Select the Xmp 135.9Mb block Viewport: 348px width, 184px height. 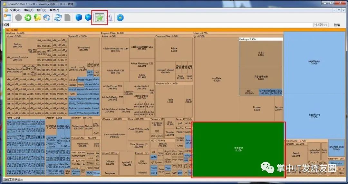tap(169, 123)
